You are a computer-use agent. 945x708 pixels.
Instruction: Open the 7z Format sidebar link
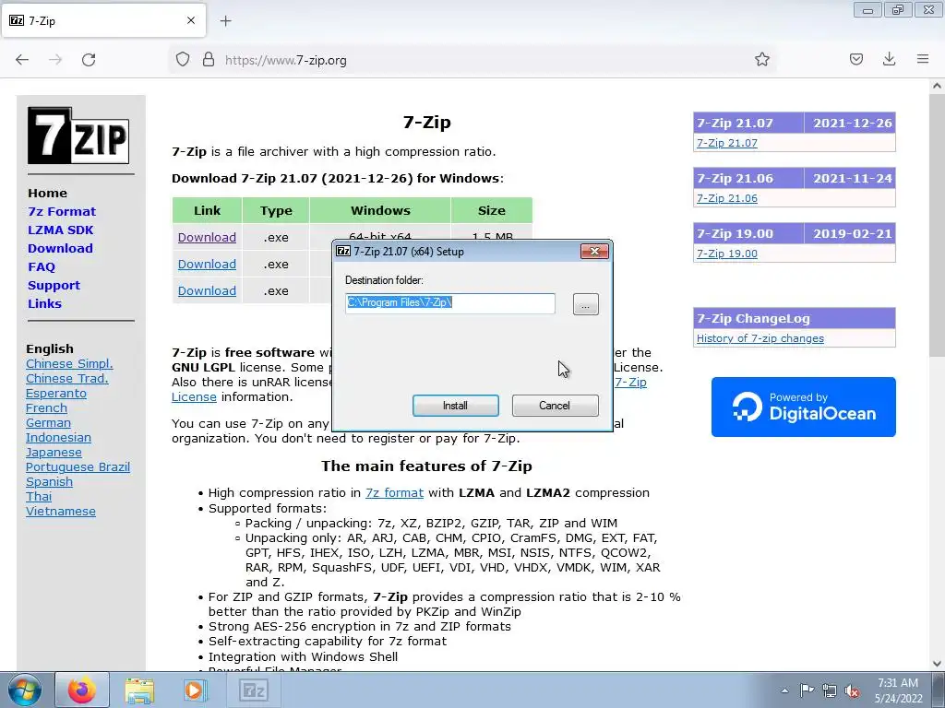click(62, 211)
